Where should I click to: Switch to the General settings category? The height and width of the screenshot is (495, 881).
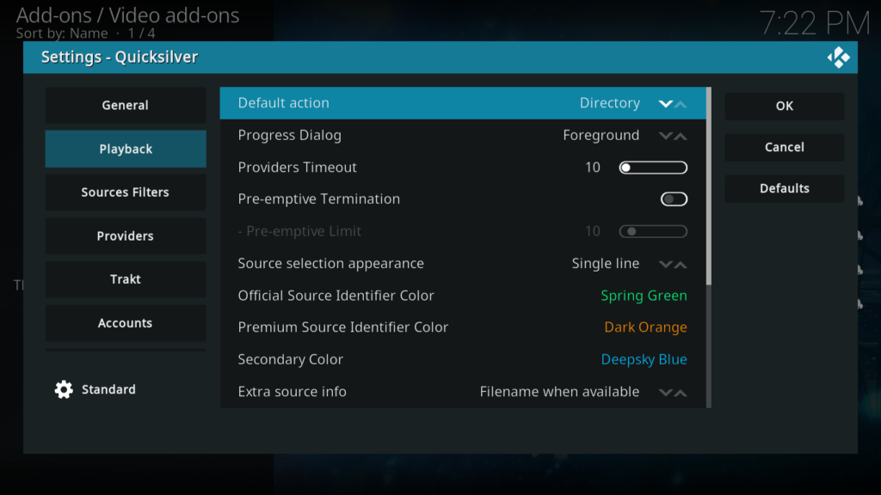click(125, 105)
